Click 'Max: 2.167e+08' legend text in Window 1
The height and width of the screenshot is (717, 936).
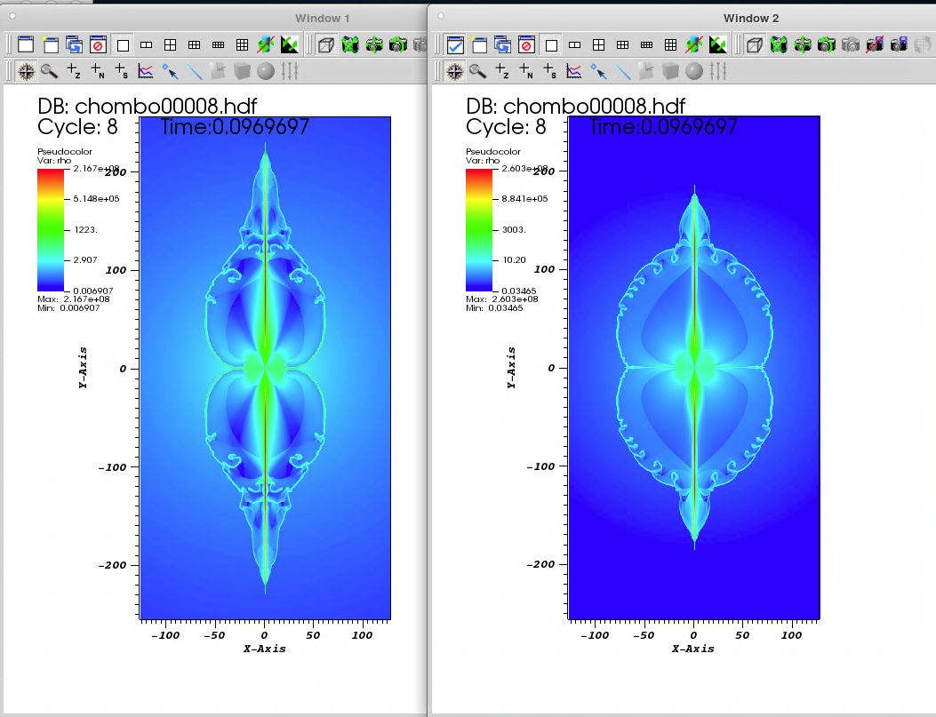pyautogui.click(x=74, y=299)
